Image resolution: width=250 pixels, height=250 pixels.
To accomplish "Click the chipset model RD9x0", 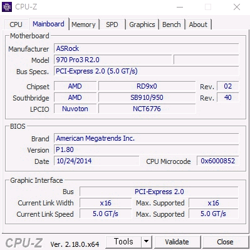I will click(147, 86).
